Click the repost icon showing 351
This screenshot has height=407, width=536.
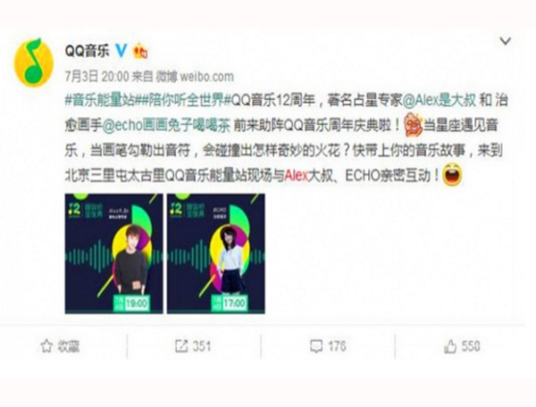coord(181,346)
